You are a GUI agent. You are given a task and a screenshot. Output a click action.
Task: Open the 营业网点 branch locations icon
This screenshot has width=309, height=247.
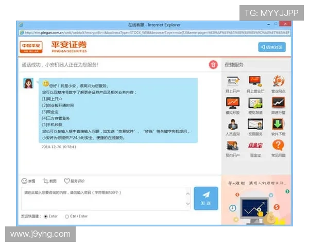[x=279, y=81]
